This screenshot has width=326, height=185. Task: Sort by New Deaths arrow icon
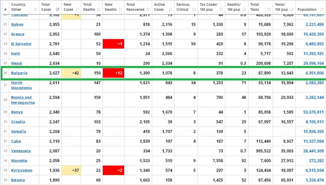coord(121,9)
